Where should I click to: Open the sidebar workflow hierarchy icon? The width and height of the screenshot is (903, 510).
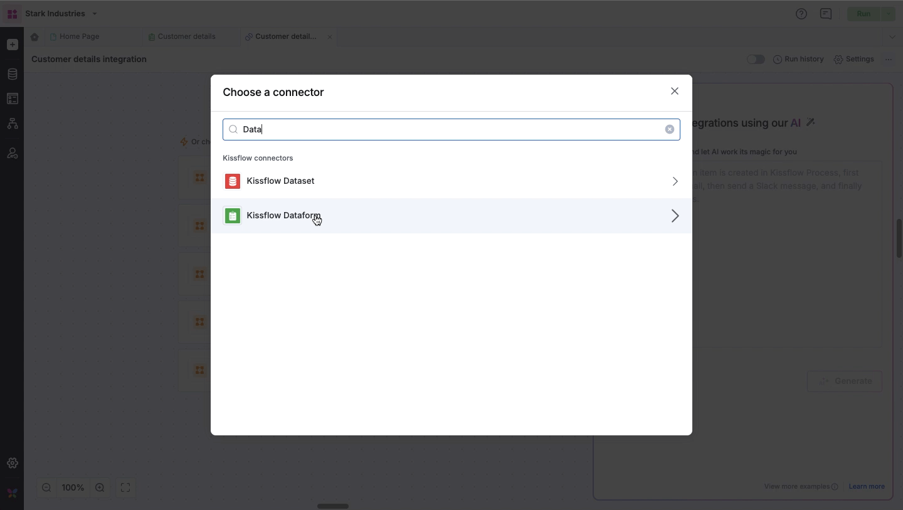[12, 124]
